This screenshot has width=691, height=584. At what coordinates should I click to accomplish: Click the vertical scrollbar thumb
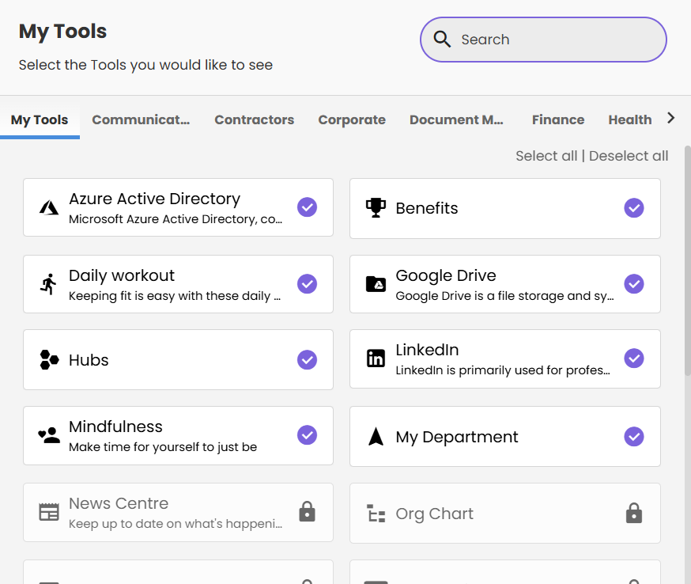(x=688, y=260)
